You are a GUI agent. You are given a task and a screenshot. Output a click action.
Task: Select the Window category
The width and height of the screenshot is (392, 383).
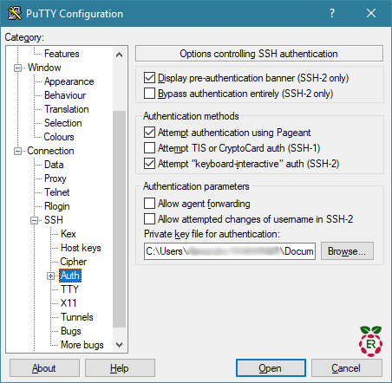(44, 68)
